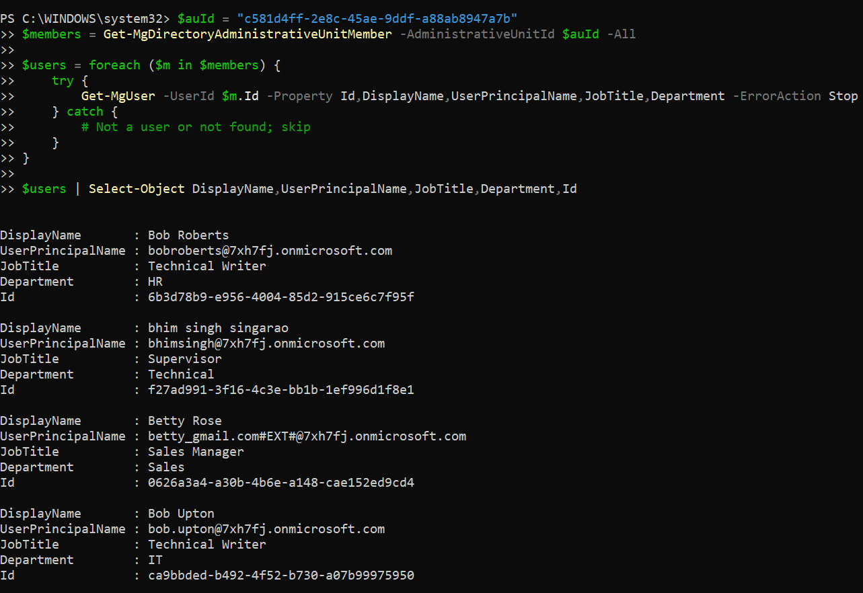Screen dimensions: 863x593
Task: Click the -ErrorAction parameter text
Action: [776, 95]
